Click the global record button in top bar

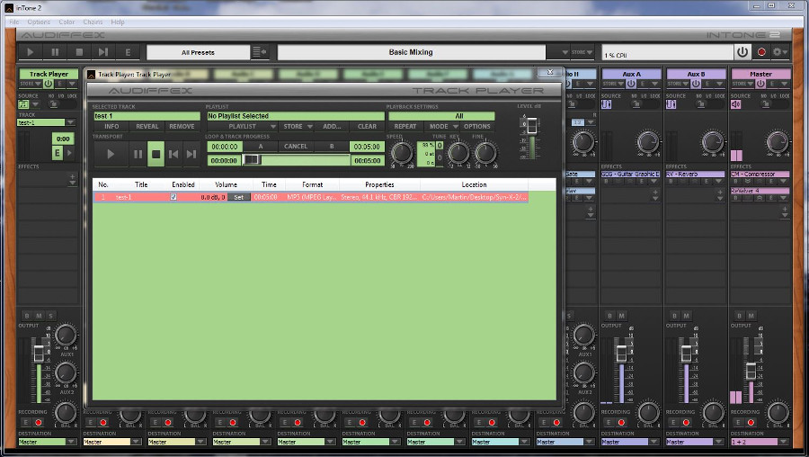(761, 52)
